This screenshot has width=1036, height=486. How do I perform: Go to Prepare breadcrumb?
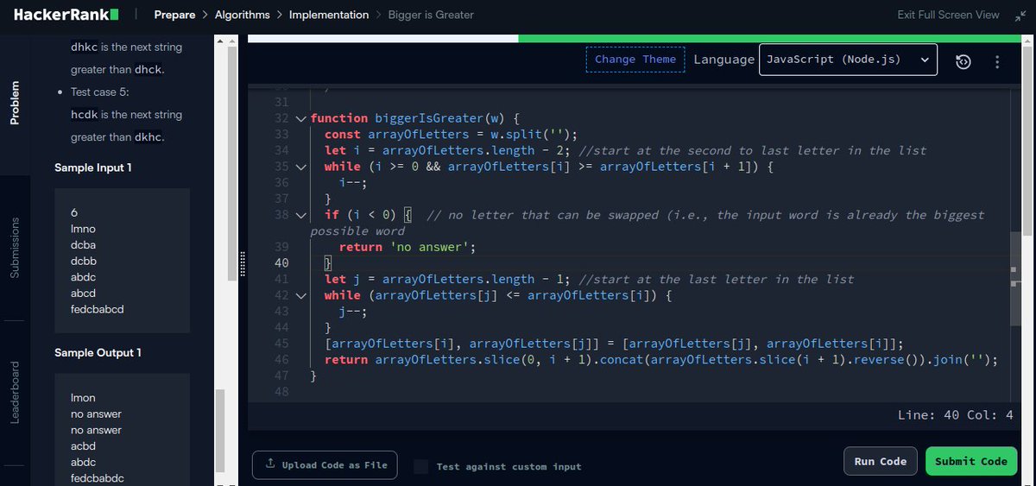(174, 15)
